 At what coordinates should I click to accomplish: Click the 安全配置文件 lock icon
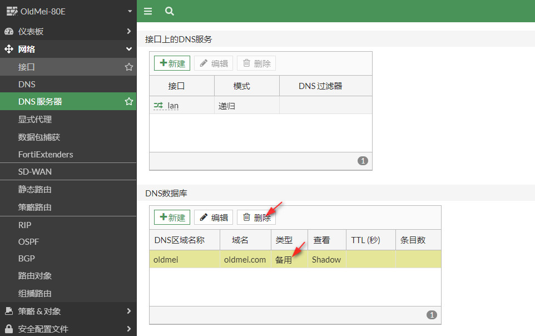(9, 329)
